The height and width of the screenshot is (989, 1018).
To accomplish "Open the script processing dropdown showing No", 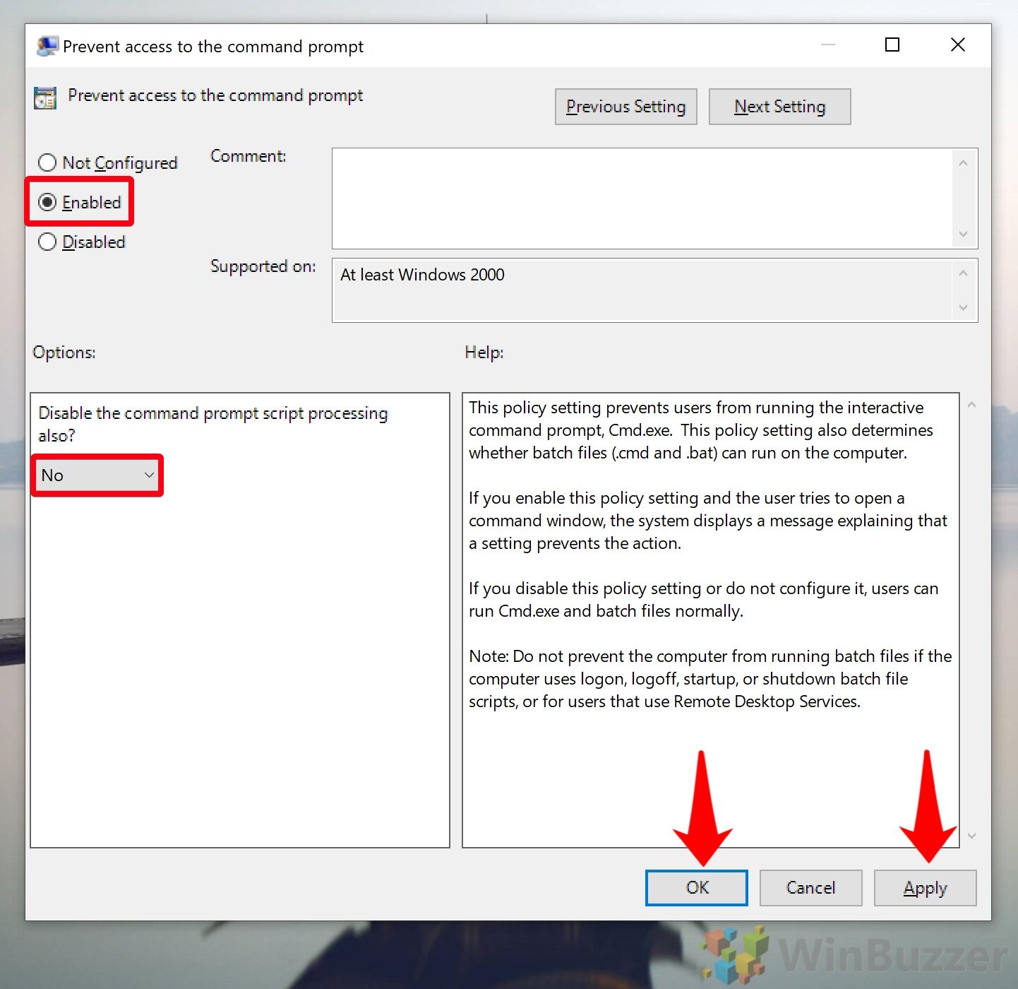I will (97, 475).
